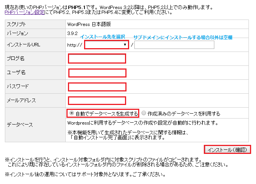256x184 pixels.
Task: Click the スクリプト row label
Action: pos(16,24)
